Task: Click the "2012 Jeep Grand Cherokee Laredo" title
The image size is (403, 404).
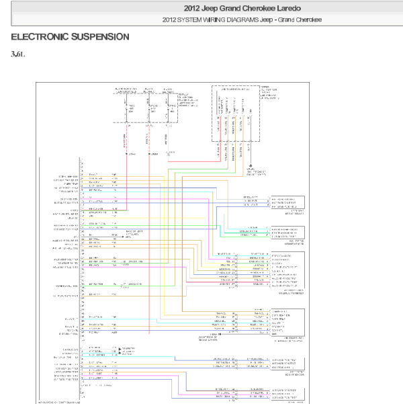Action: click(242, 8)
